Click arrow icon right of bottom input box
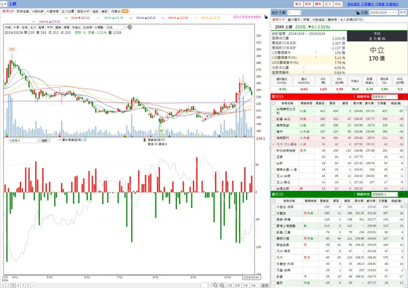This screenshot has width=408, height=288. [x=210, y=285]
